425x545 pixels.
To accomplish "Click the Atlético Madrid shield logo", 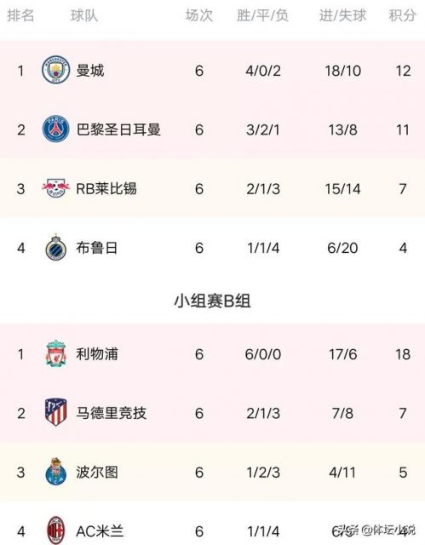I will click(x=55, y=412).
